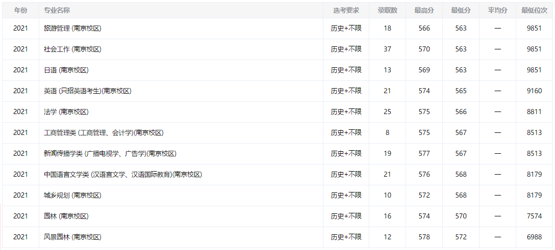The height and width of the screenshot is (250, 555).
Task: Click the 最高分 column header
Action: pos(424,10)
